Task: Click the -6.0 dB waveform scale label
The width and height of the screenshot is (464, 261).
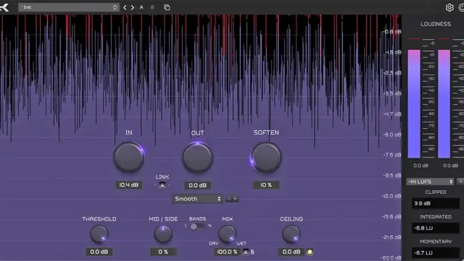Action: pos(392,135)
